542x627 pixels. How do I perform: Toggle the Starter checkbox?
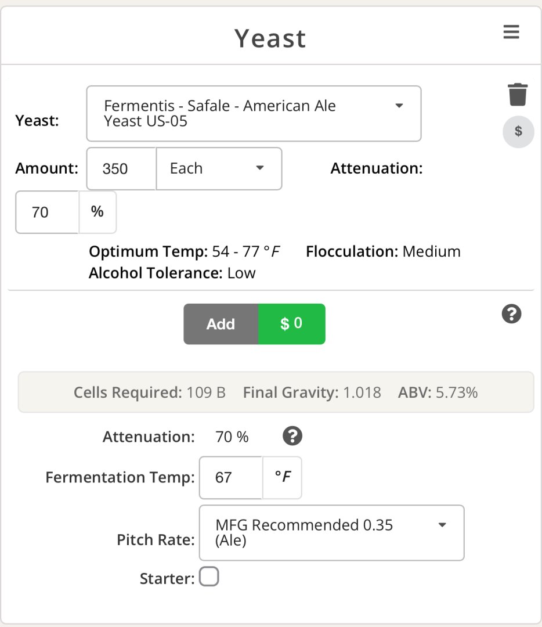click(209, 576)
